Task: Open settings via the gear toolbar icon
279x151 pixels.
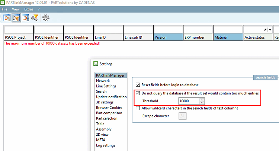Action: coord(46,17)
